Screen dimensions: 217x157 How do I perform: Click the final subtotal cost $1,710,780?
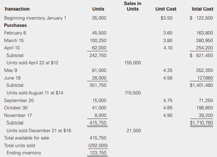pyautogui.click(x=201, y=123)
